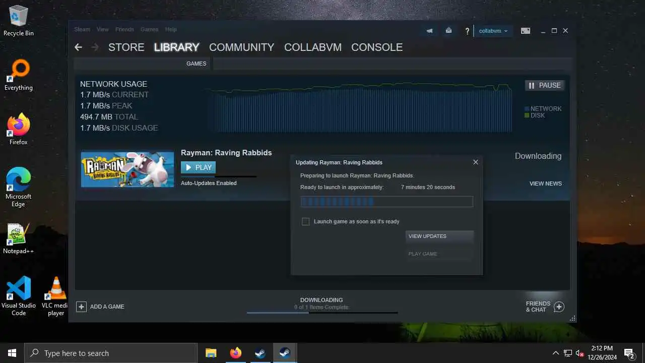
Task: Click the ADD A GAME label
Action: [107, 307]
